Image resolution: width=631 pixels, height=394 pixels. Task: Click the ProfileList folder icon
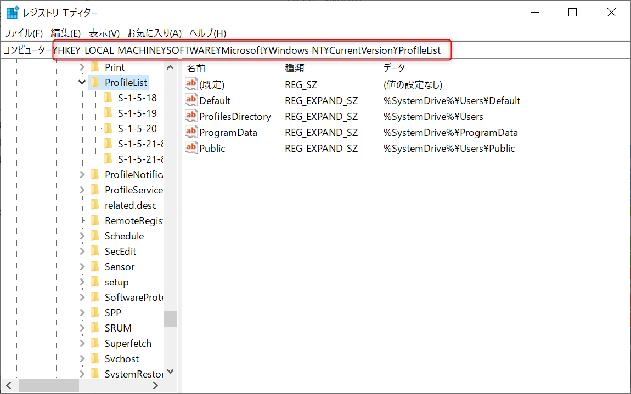[x=96, y=82]
